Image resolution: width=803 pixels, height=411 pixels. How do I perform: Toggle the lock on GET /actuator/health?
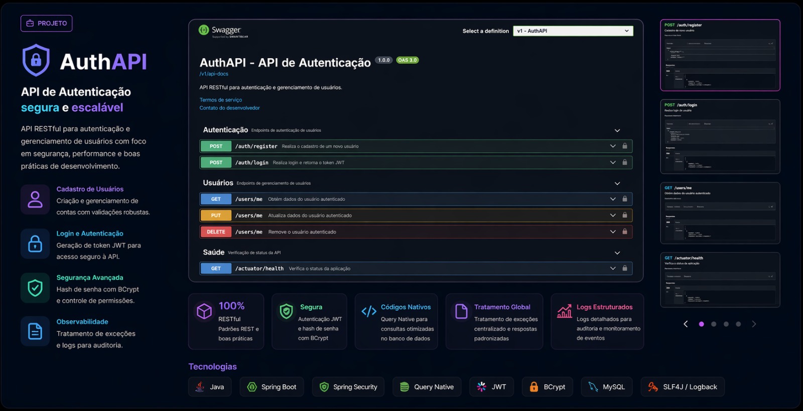[x=625, y=268]
